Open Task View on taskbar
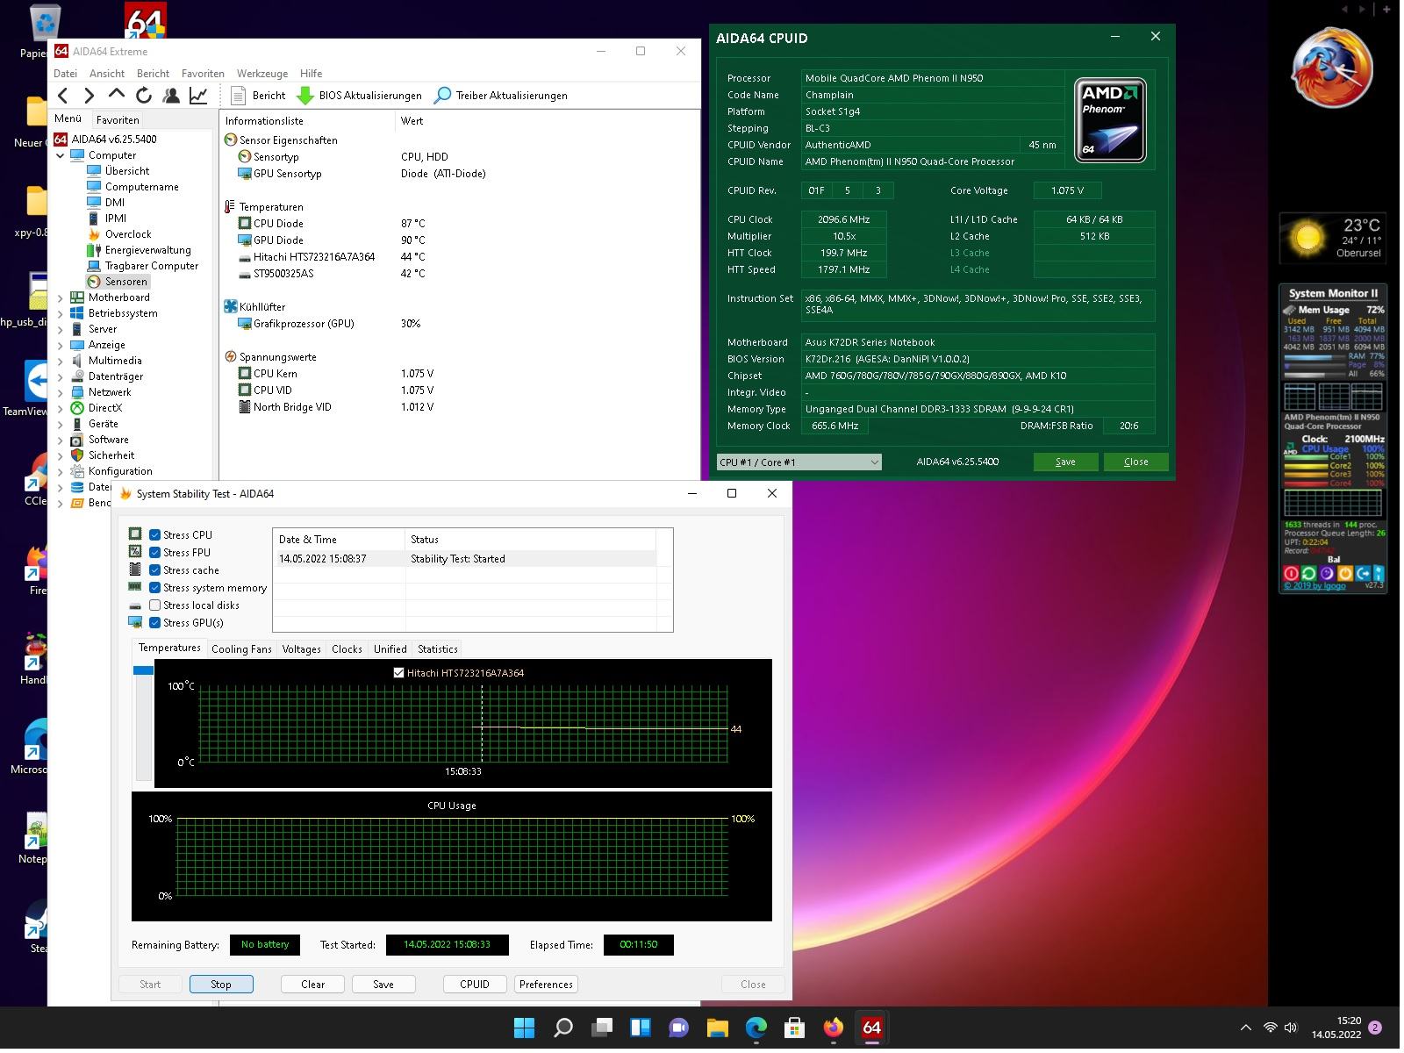 tap(602, 1028)
